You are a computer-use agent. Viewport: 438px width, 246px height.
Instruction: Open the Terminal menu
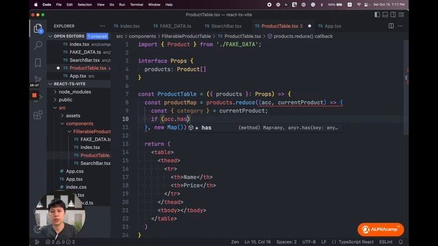click(136, 5)
